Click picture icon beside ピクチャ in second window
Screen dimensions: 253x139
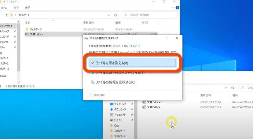click(x=112, y=120)
